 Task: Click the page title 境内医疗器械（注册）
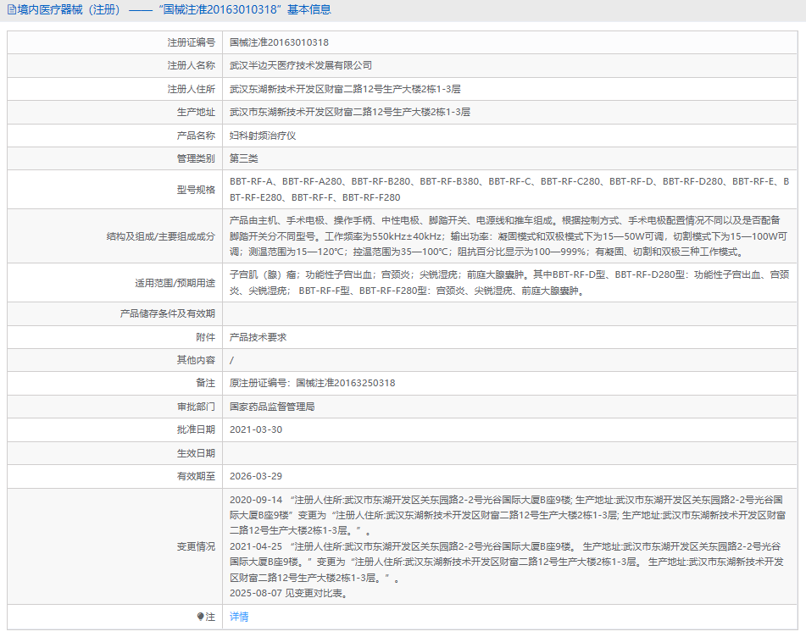pos(69,10)
